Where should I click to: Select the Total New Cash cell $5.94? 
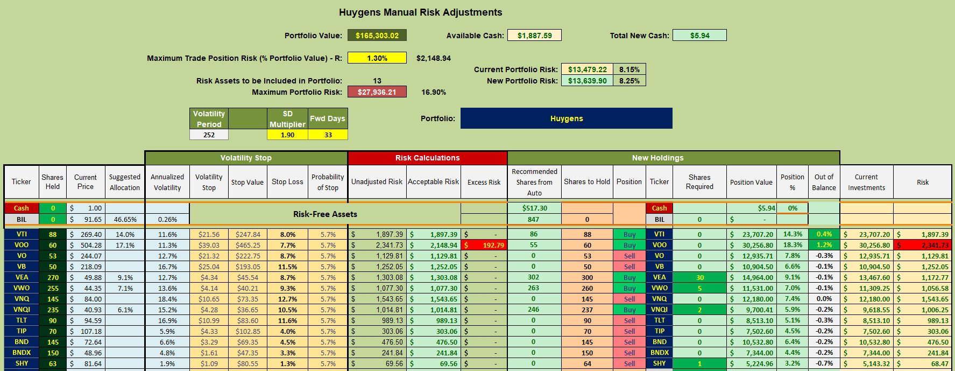[x=699, y=36]
